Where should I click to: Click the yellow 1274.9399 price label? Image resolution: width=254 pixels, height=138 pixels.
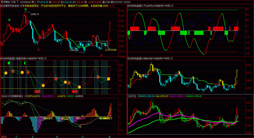click(111, 50)
